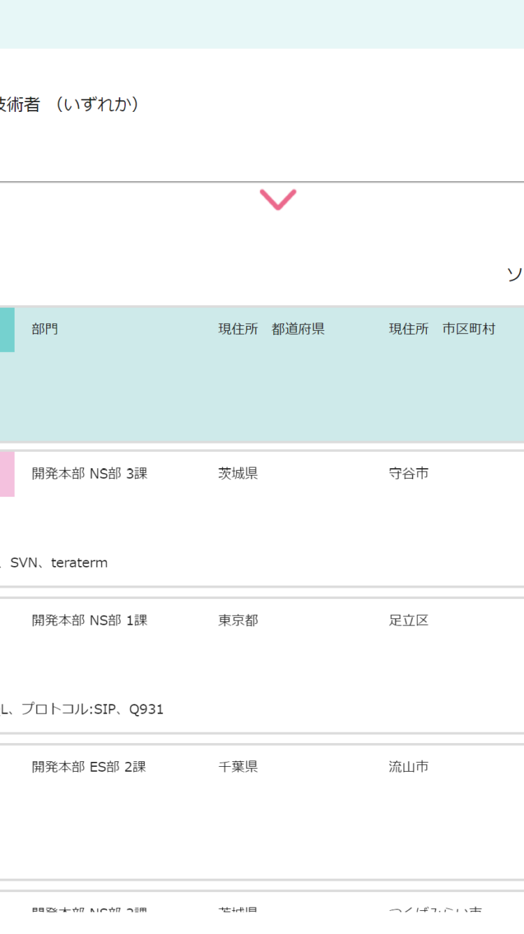
Task: Click the 千葉県 prefecture cell
Action: click(x=238, y=767)
